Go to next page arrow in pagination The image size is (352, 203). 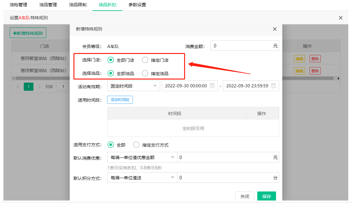39,86
